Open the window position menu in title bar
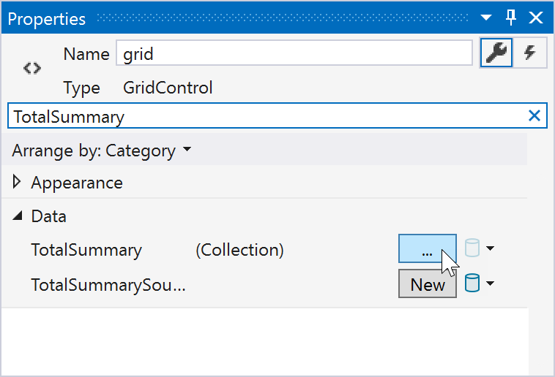Image resolution: width=555 pixels, height=377 pixels. (486, 18)
